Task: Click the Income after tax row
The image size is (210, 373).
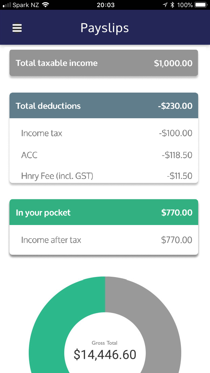Action: click(x=103, y=240)
